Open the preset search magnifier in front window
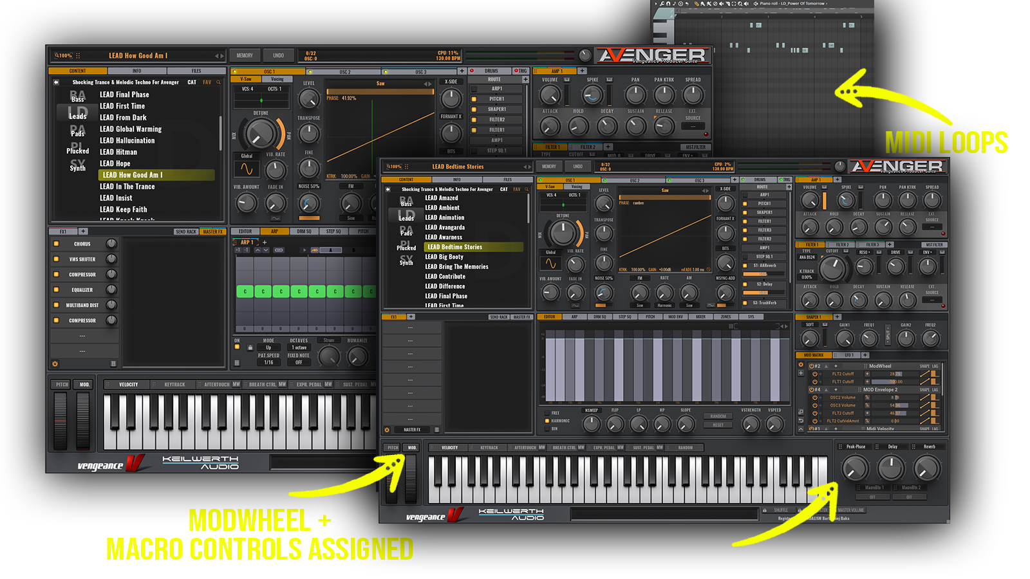The height and width of the screenshot is (579, 1030). pos(527,189)
